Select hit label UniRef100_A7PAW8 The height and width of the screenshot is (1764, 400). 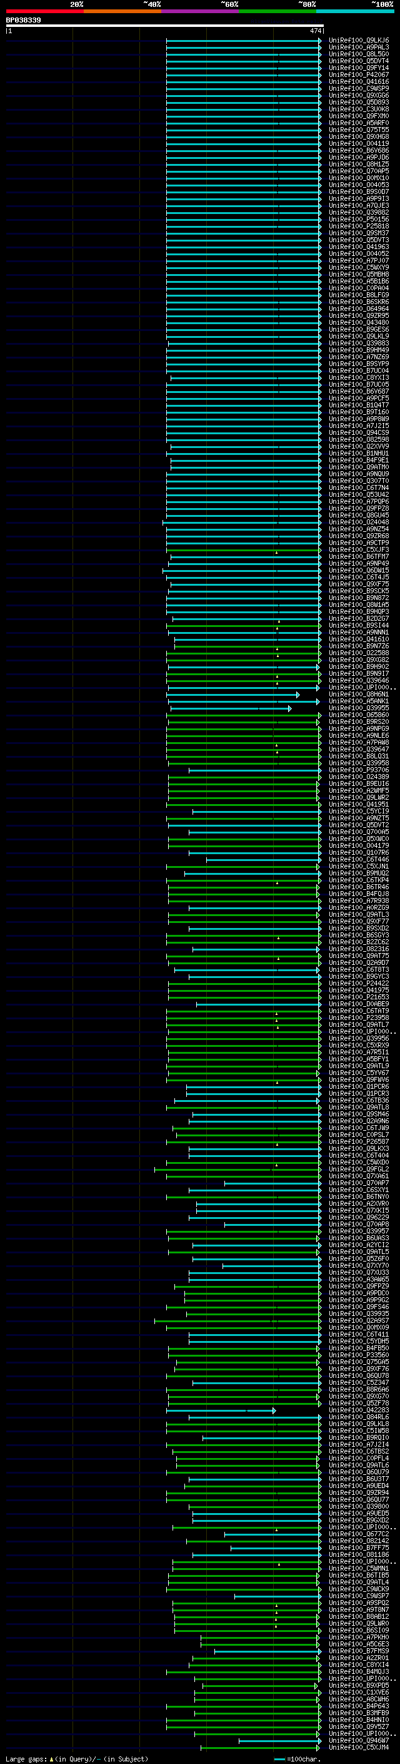359,742
